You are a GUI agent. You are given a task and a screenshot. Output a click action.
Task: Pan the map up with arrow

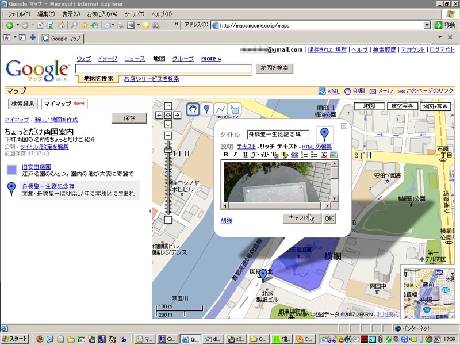[x=168, y=106]
